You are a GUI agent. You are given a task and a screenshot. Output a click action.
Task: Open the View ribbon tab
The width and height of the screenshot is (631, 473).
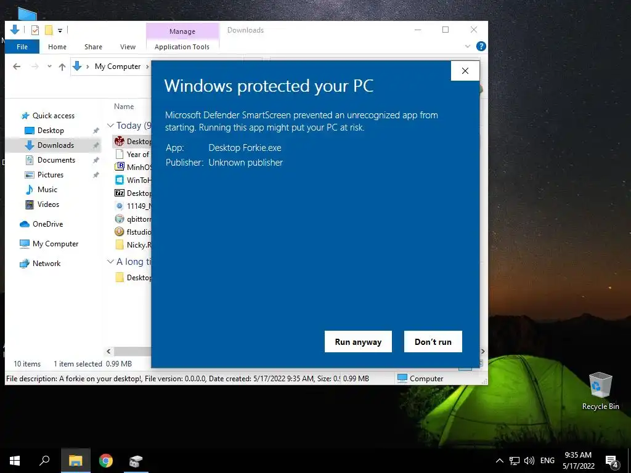click(128, 47)
